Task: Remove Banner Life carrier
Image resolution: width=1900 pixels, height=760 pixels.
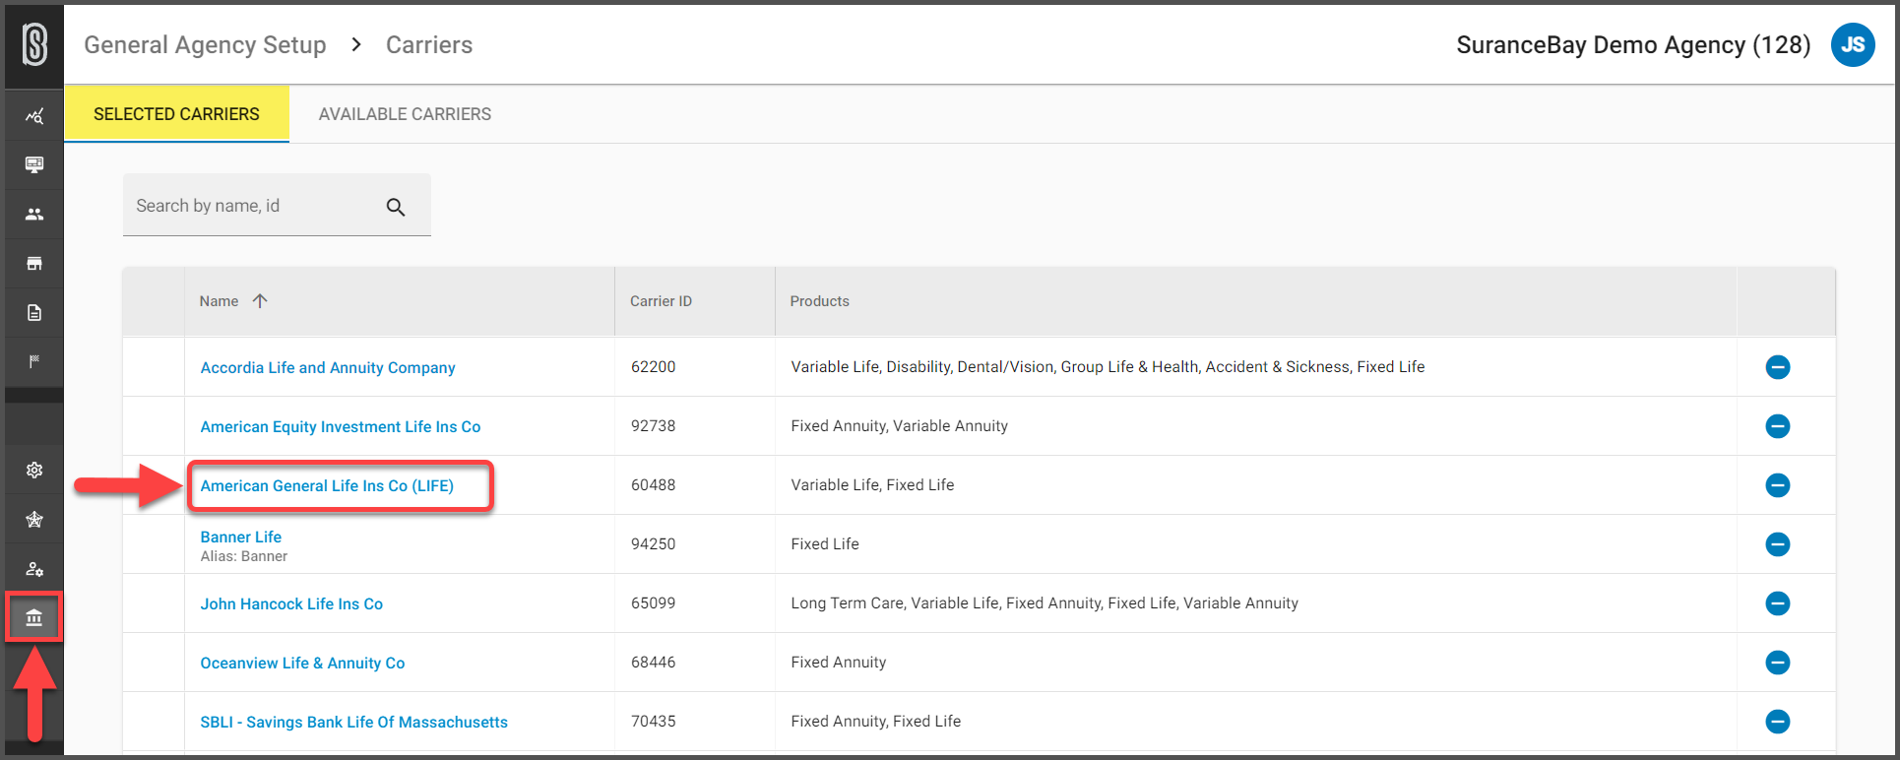Action: click(x=1778, y=544)
